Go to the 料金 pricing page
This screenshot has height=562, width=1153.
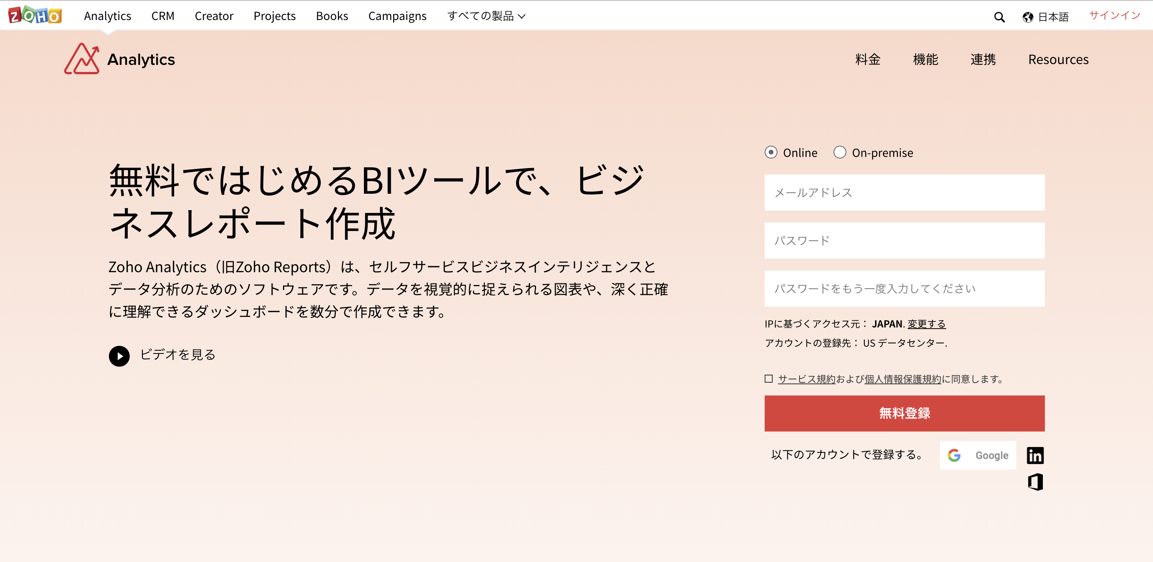point(868,59)
